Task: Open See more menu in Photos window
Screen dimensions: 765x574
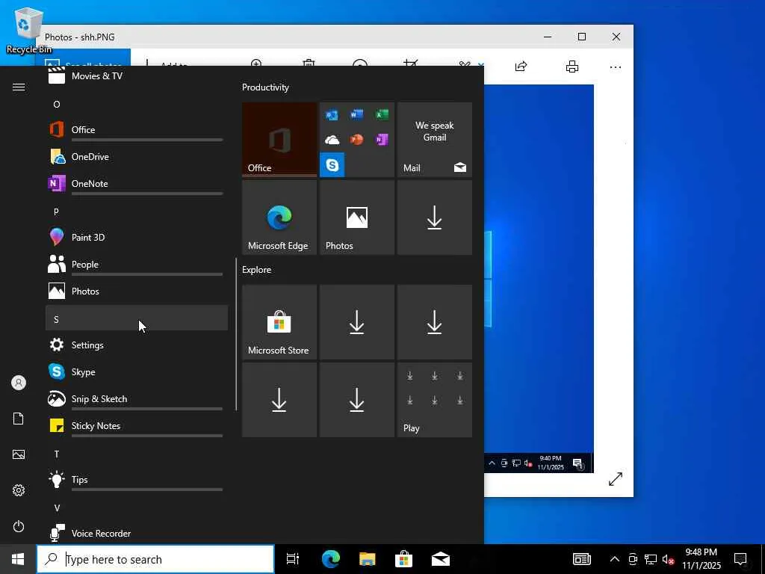Action: coord(616,67)
